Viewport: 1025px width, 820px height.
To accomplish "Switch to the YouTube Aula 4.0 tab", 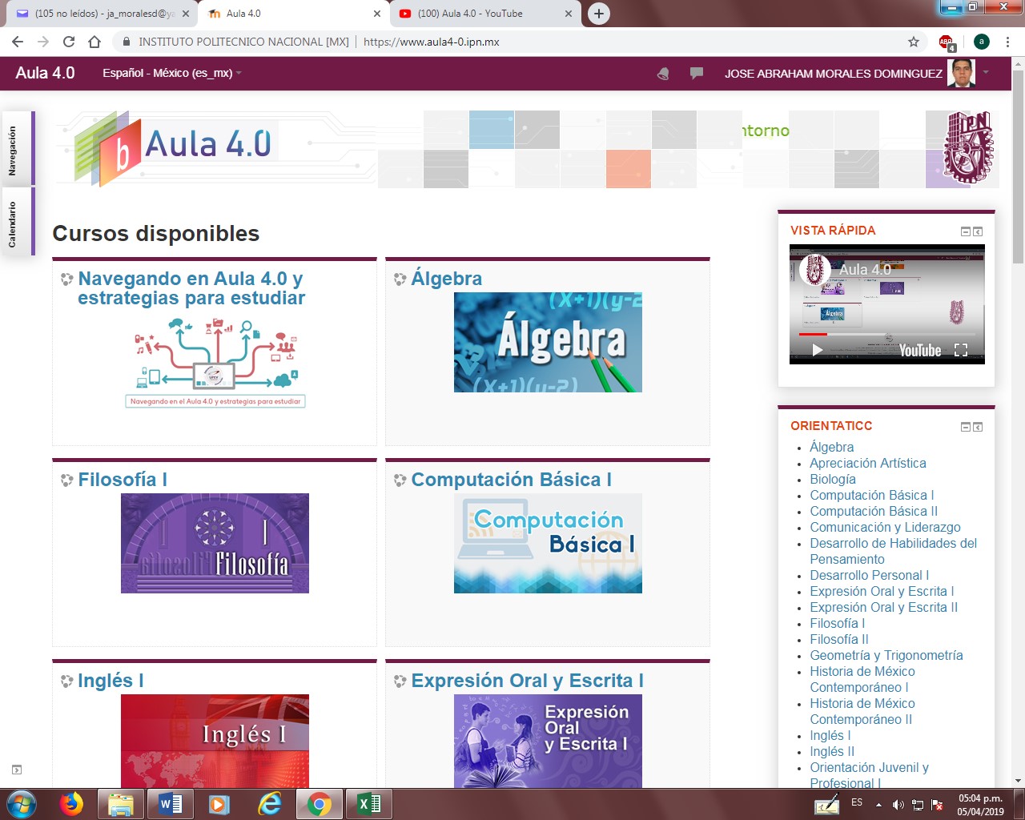I will coord(485,14).
